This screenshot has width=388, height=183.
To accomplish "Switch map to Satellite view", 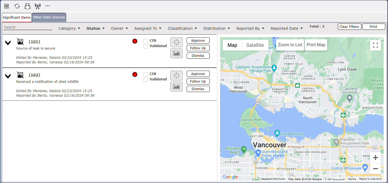I will [255, 45].
